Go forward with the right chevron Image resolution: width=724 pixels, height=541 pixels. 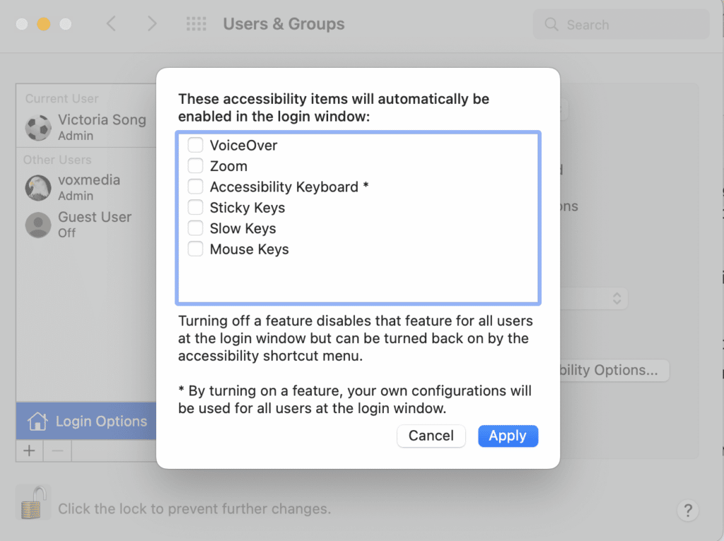point(151,24)
